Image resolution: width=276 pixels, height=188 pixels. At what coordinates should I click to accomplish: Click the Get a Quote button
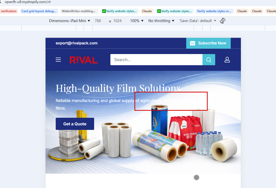pos(75,124)
